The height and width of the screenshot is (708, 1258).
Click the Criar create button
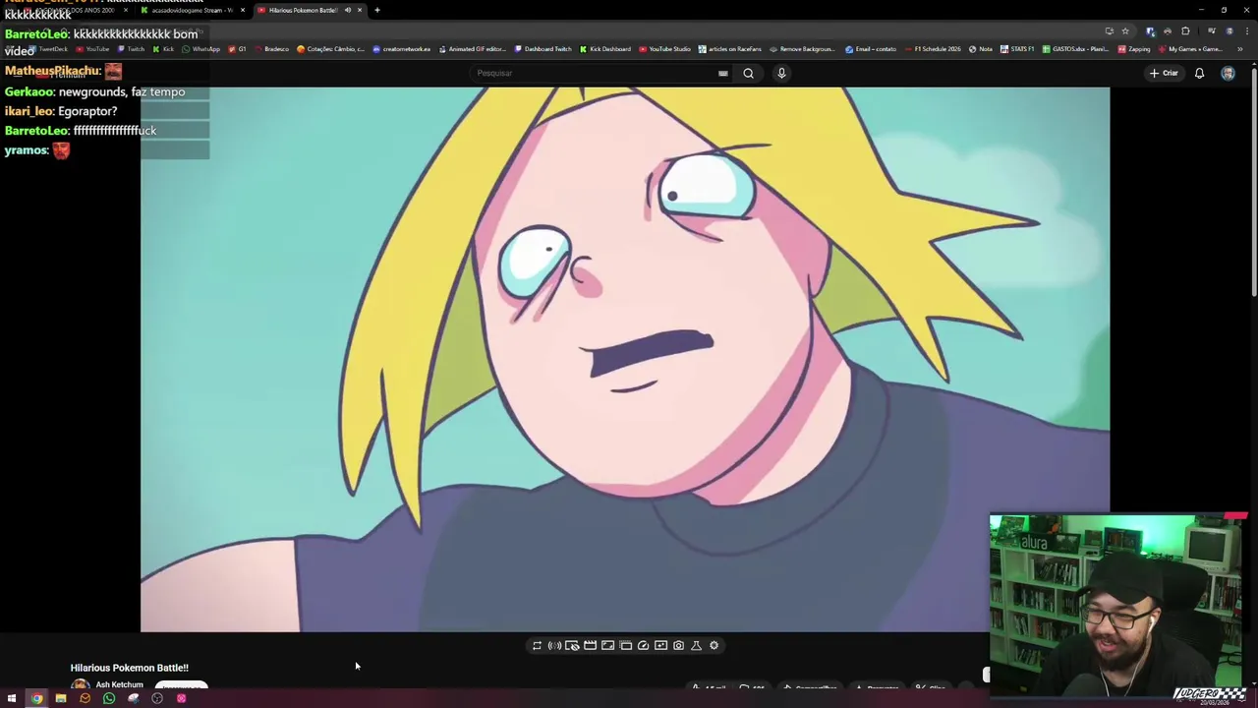point(1164,73)
